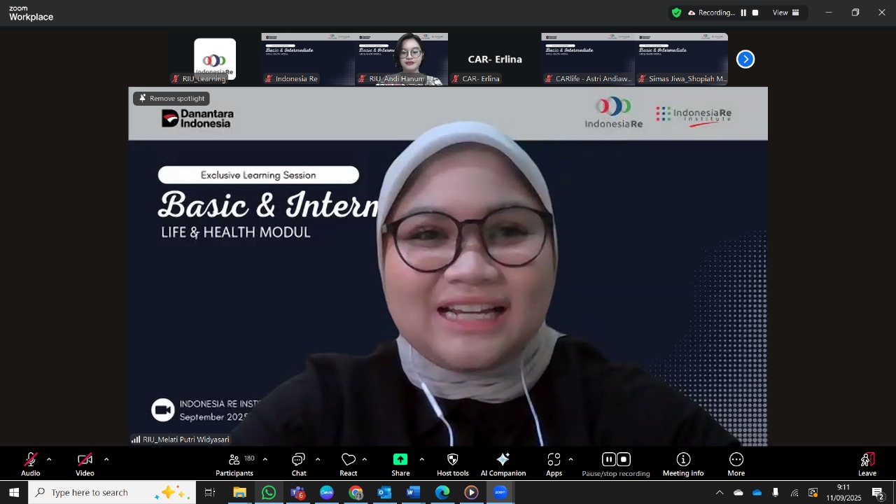This screenshot has height=504, width=896.
Task: Pause recording in bottom toolbar
Action: pyautogui.click(x=609, y=460)
